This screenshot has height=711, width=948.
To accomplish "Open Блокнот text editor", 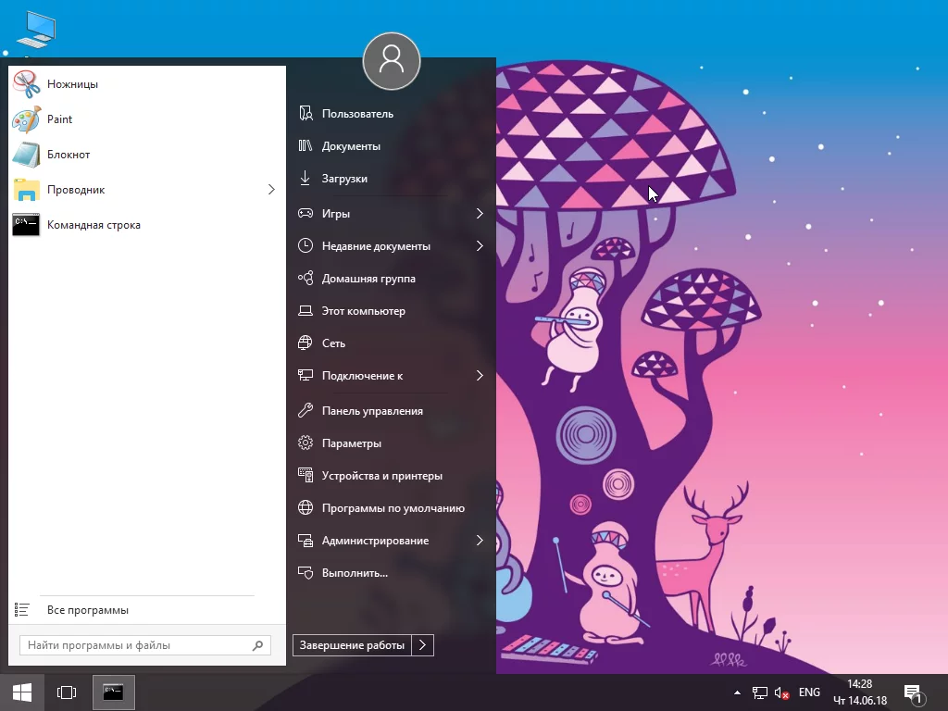I will click(68, 154).
